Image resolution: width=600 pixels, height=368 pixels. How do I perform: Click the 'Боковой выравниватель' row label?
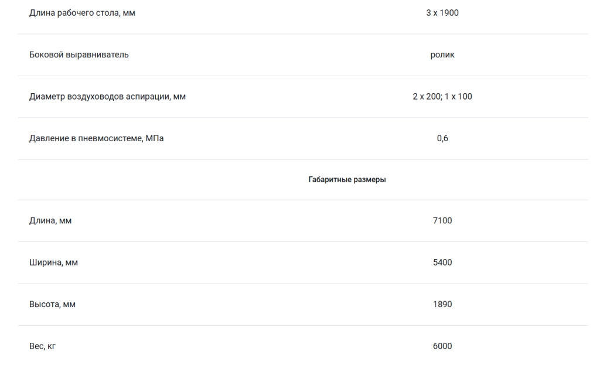click(x=79, y=54)
